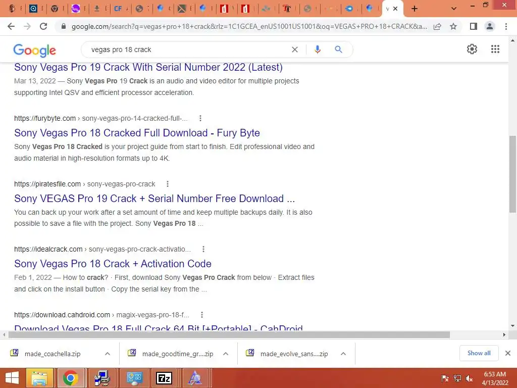Open the tab search dropdown arrow
Screen dimensions: 517x388
click(454, 9)
